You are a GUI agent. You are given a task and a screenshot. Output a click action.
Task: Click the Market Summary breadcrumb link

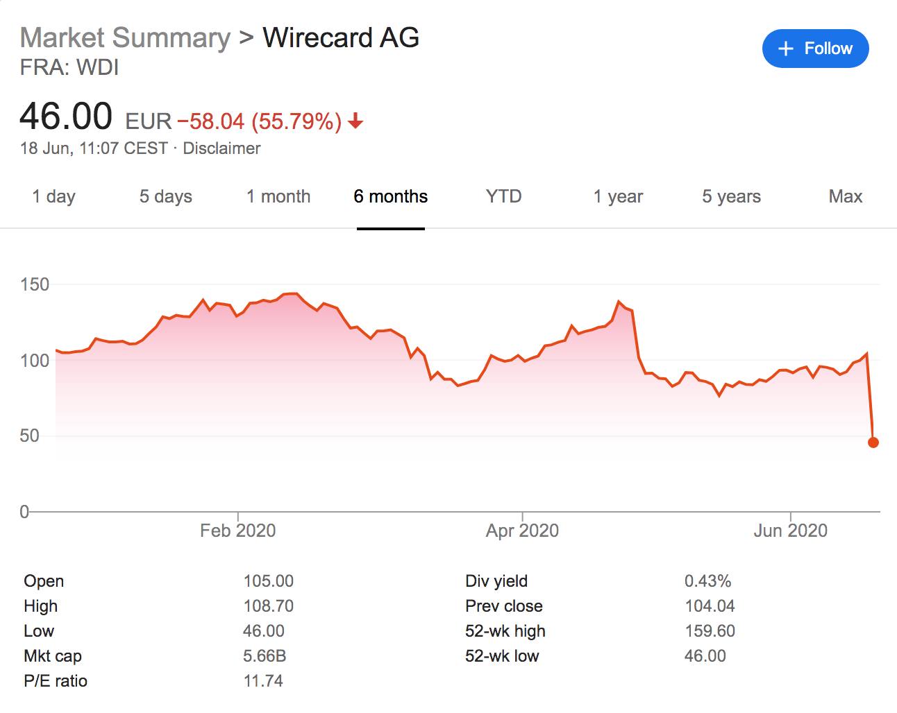point(124,37)
